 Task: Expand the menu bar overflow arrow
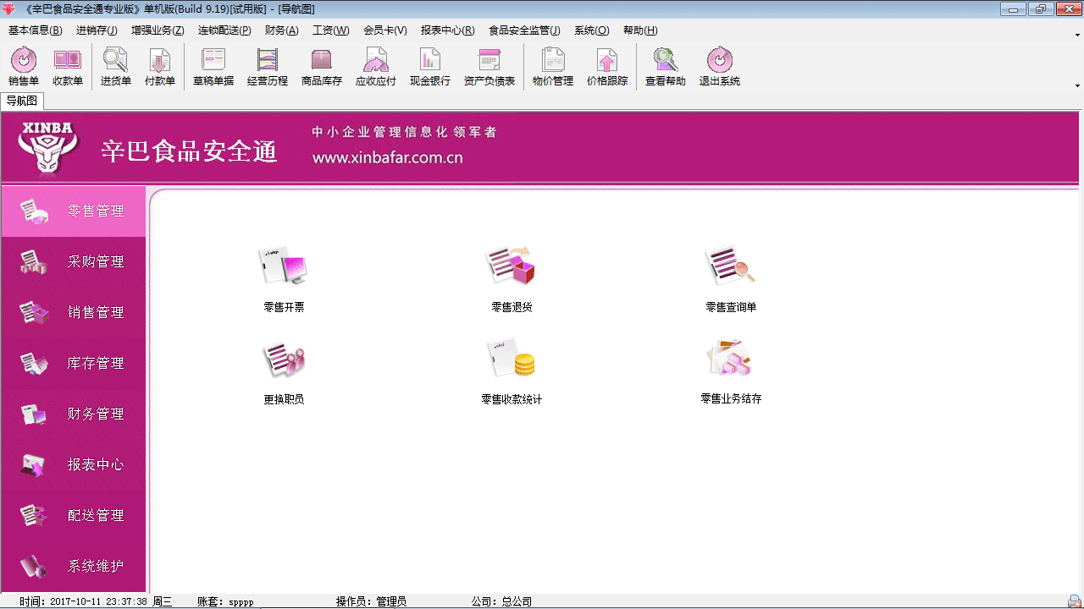coord(1077,35)
